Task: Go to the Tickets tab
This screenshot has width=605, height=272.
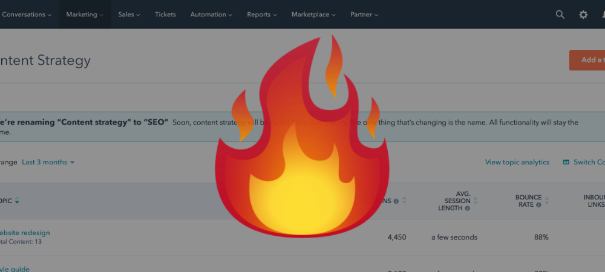Action: [x=165, y=15]
